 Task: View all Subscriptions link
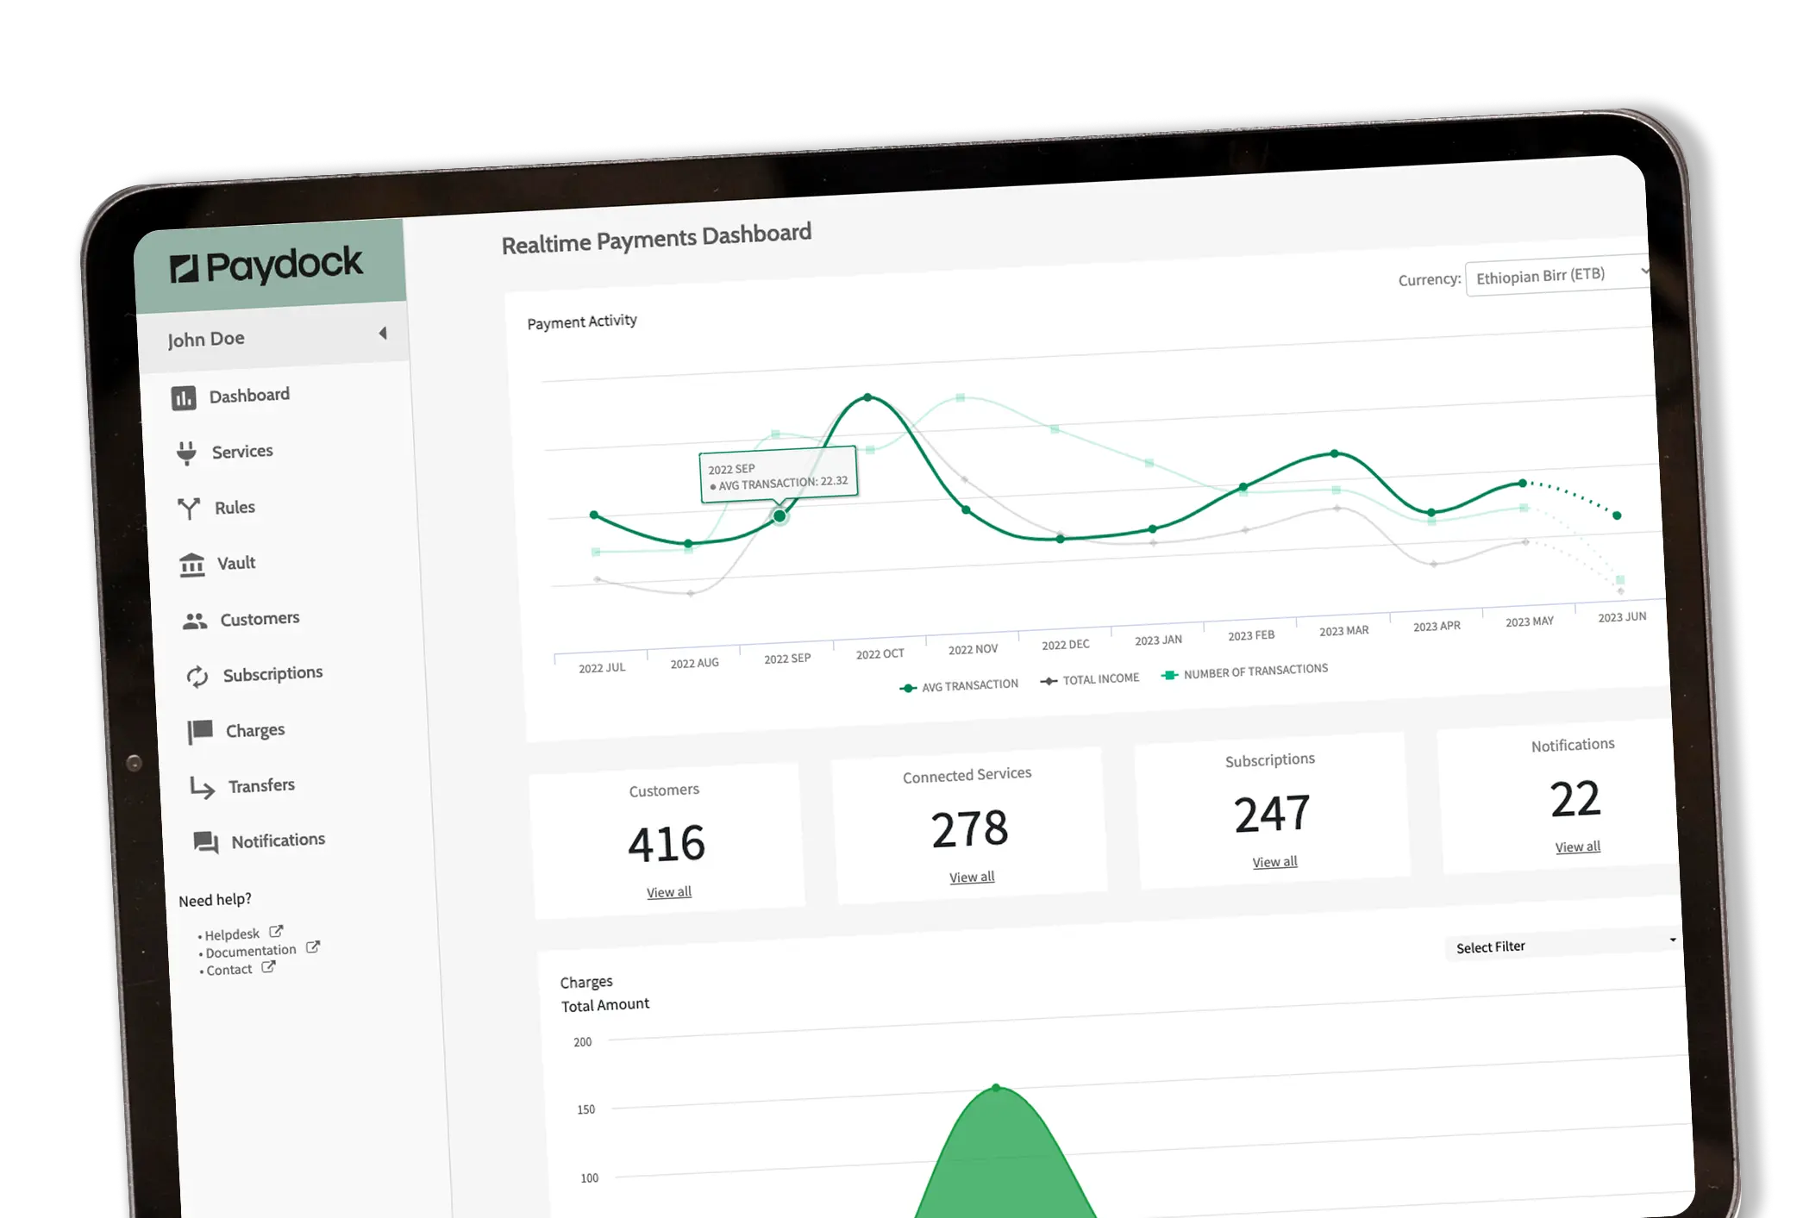click(1274, 862)
